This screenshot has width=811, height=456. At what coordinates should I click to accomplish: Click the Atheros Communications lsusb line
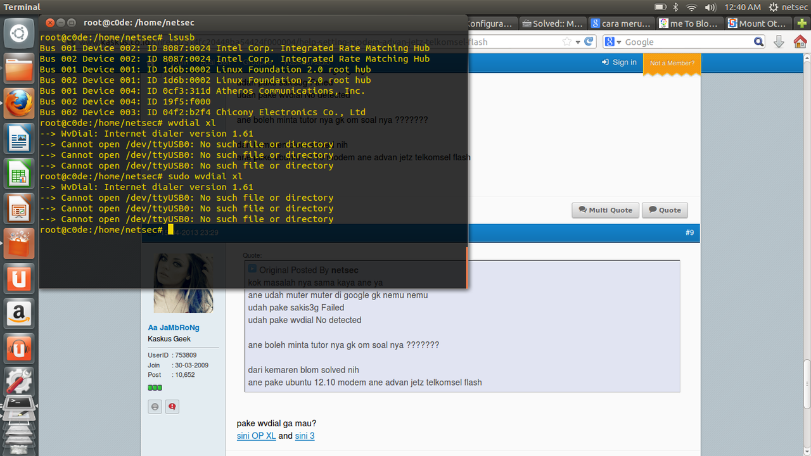pos(203,91)
